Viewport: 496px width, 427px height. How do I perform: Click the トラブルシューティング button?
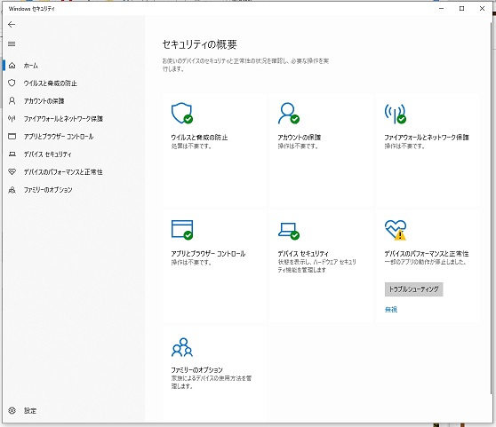(413, 289)
